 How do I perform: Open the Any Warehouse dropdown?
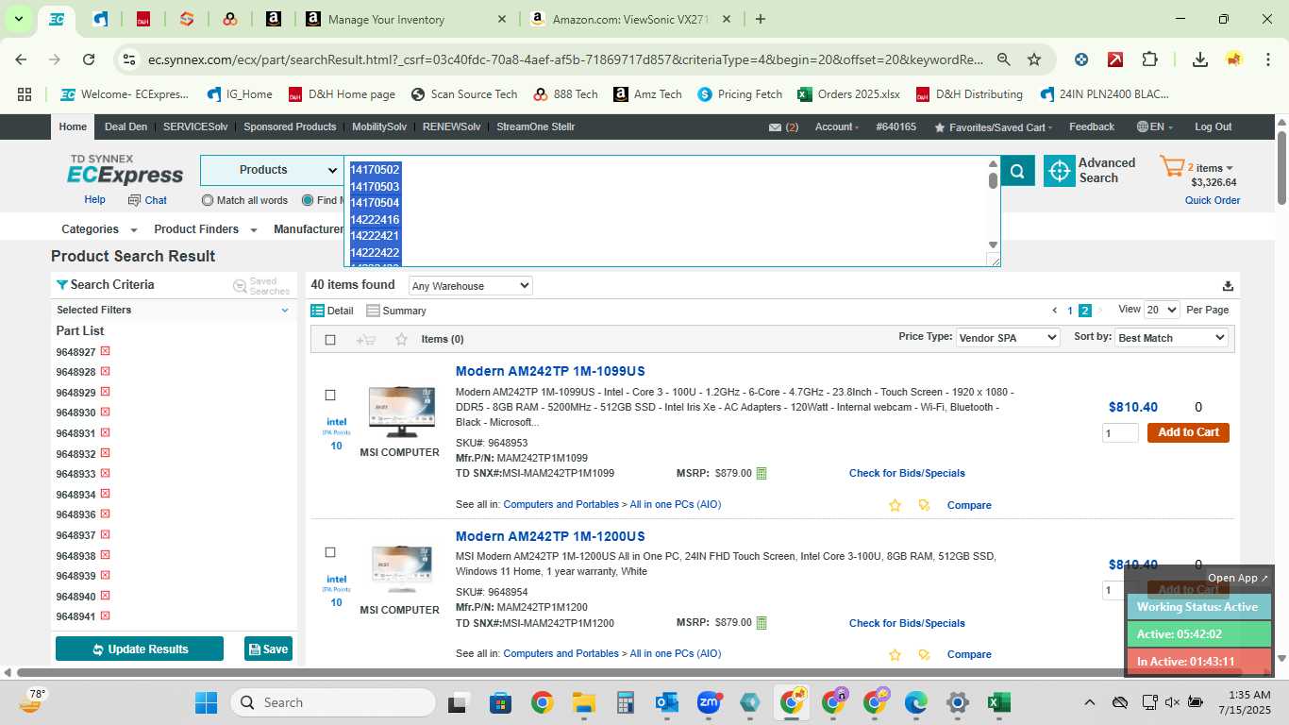pyautogui.click(x=470, y=286)
